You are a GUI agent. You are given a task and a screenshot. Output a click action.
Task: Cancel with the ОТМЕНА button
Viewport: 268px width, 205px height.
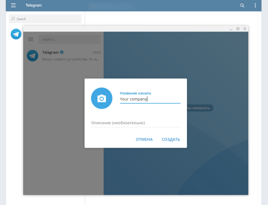(144, 140)
